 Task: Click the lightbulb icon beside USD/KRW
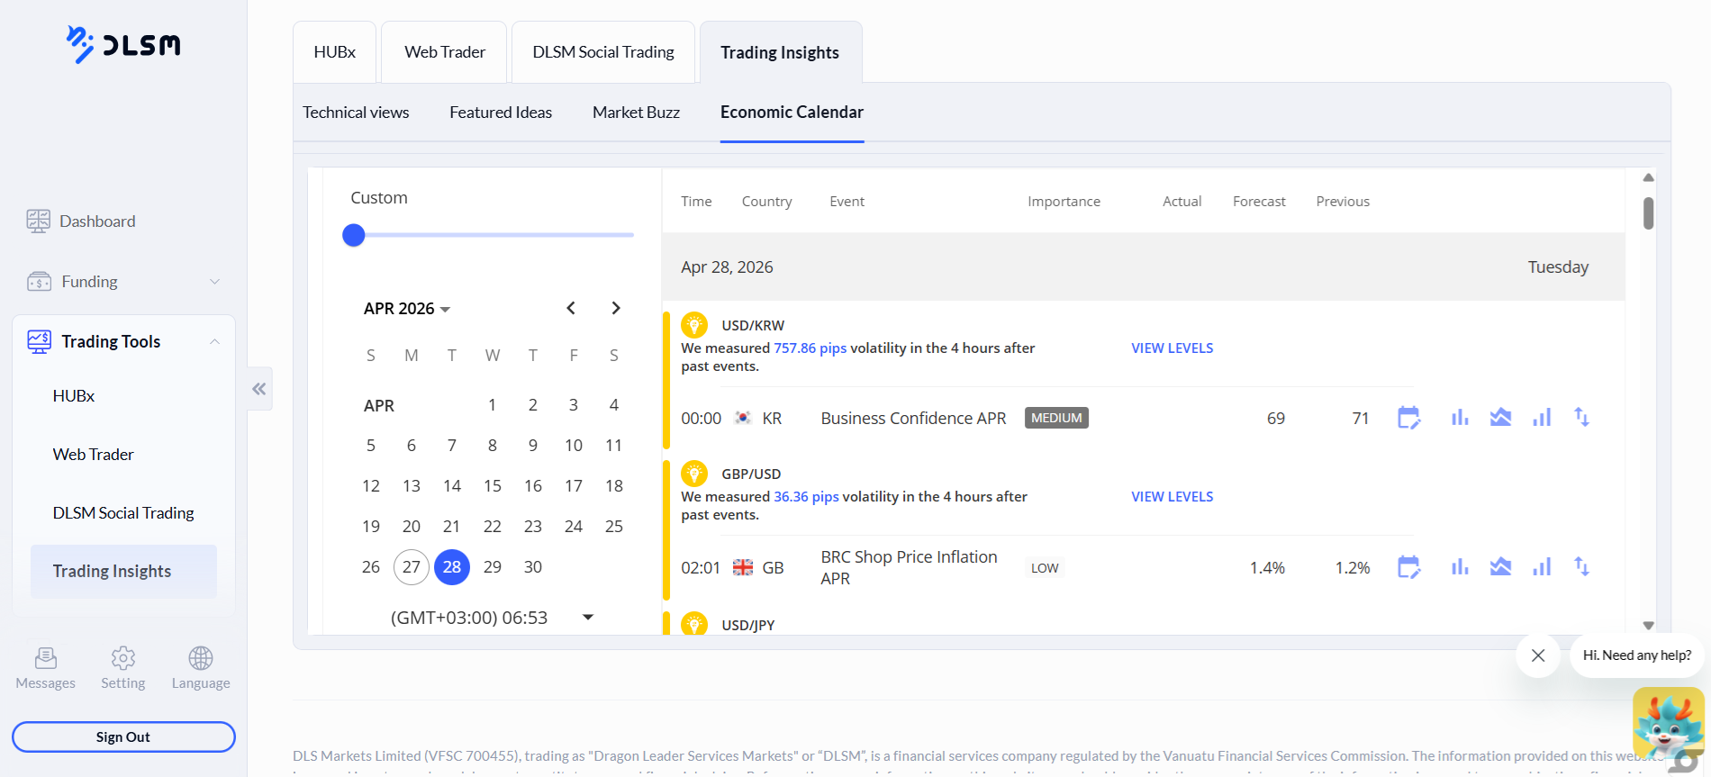point(694,324)
